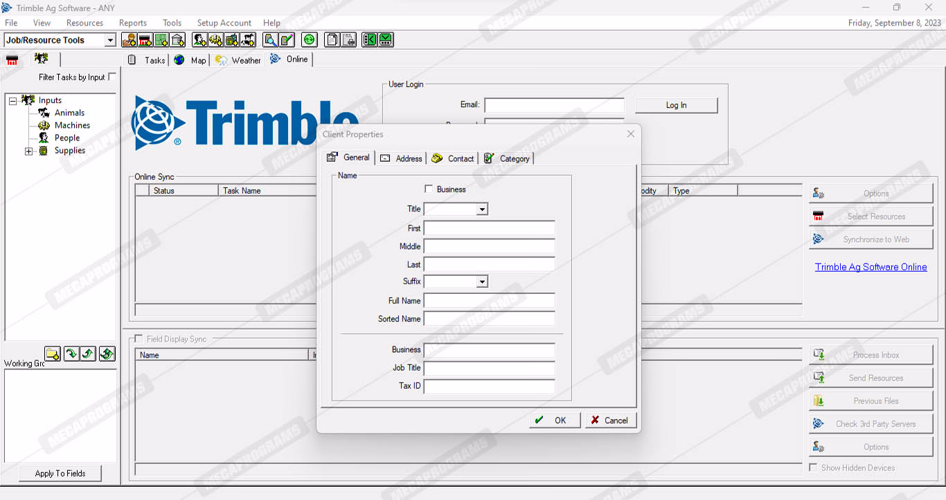Viewport: 946px width, 500px height.
Task: Open the Tasks tab
Action: [x=147, y=60]
